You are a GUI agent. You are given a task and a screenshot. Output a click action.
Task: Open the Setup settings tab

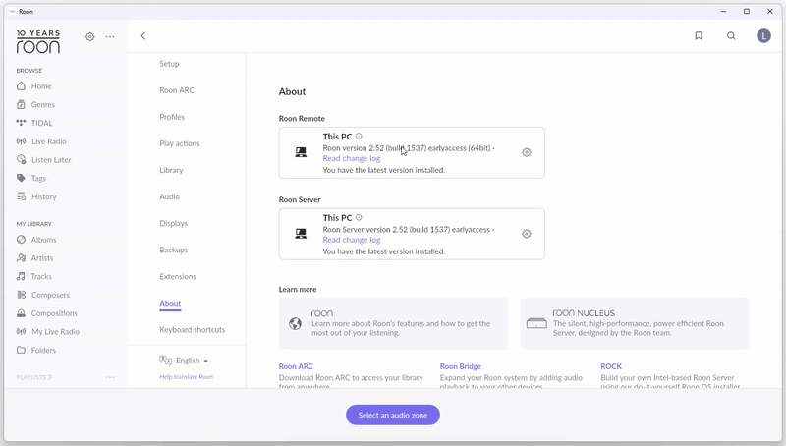(169, 64)
